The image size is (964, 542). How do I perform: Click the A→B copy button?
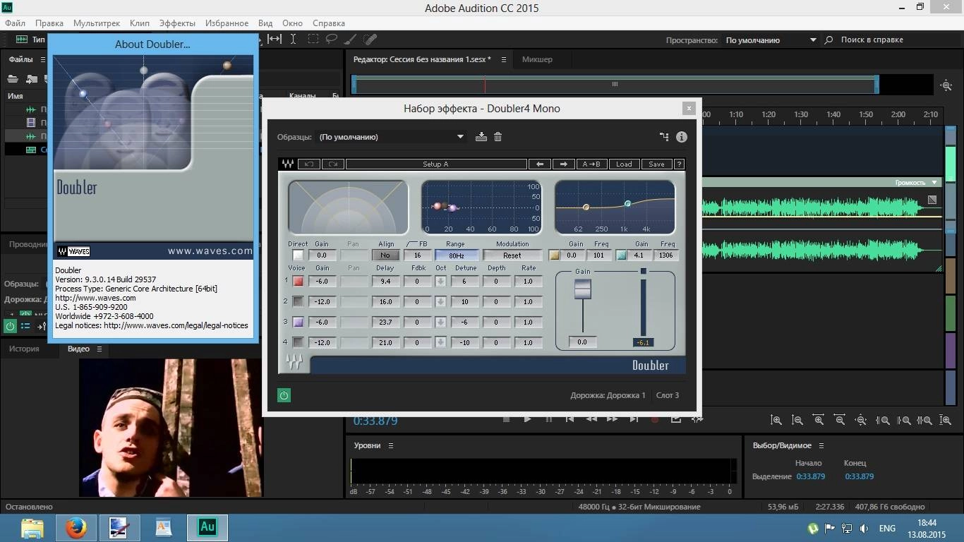coord(591,164)
